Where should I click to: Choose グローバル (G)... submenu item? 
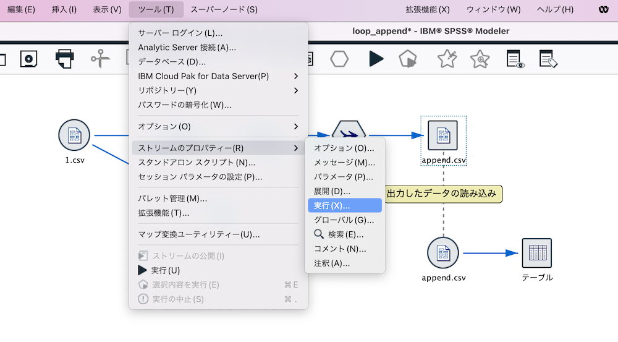345,220
